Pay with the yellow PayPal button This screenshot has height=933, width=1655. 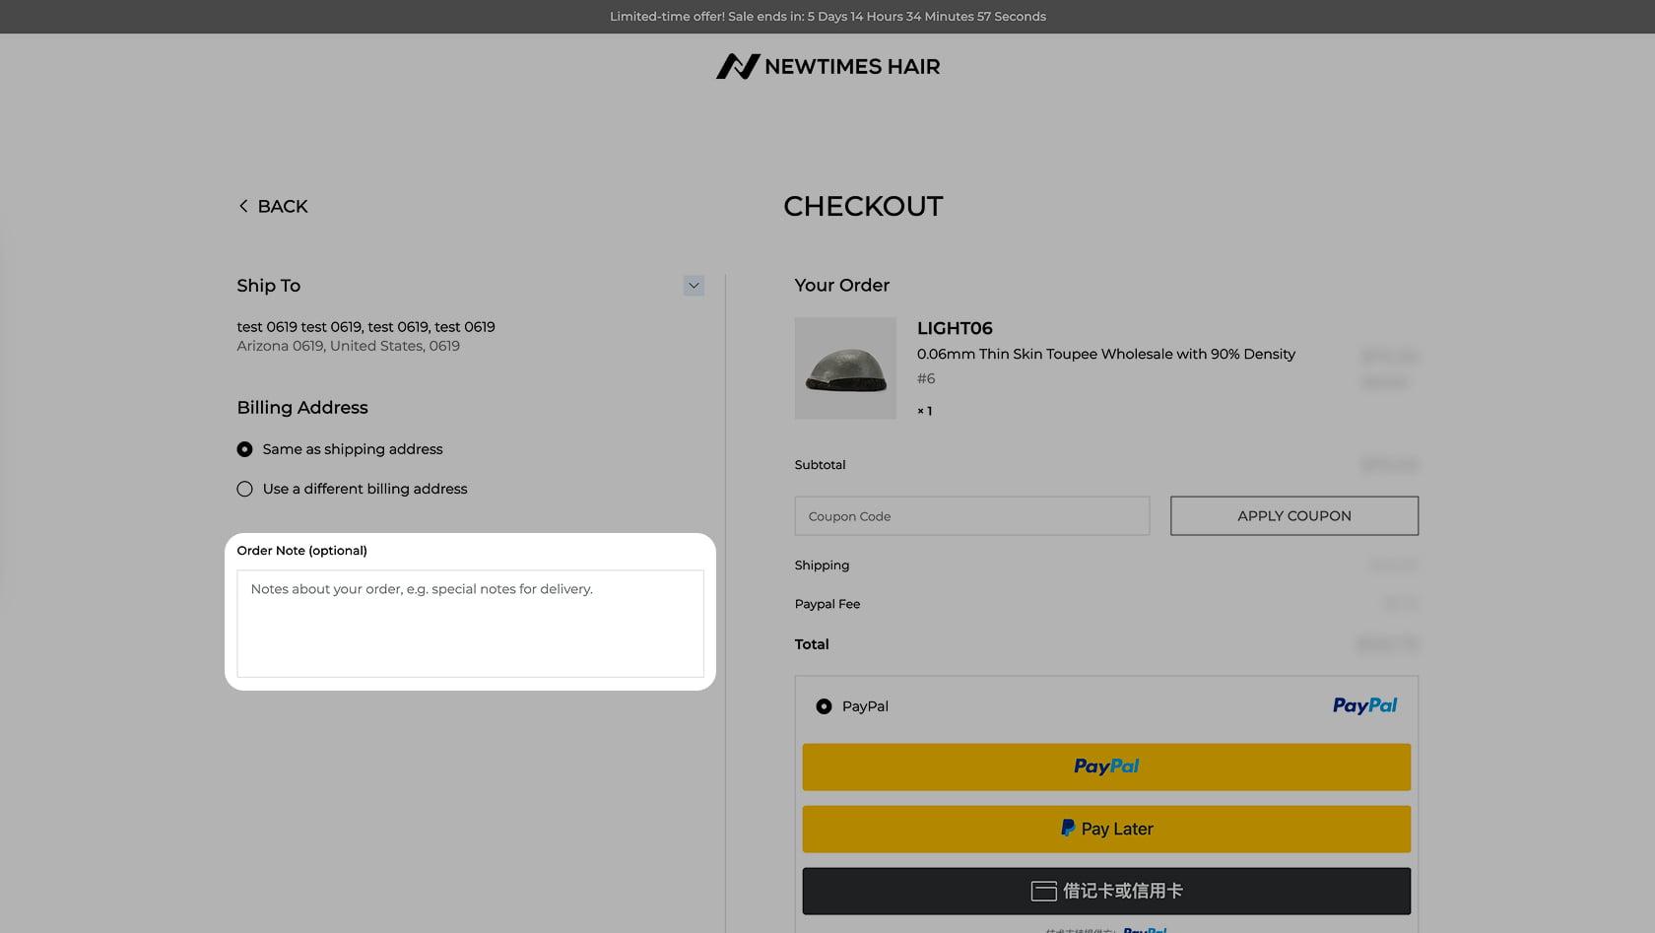coord(1106,766)
